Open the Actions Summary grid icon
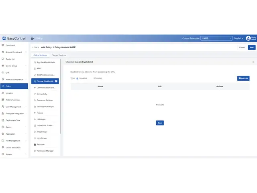The image size is (257, 193). [x=3, y=100]
